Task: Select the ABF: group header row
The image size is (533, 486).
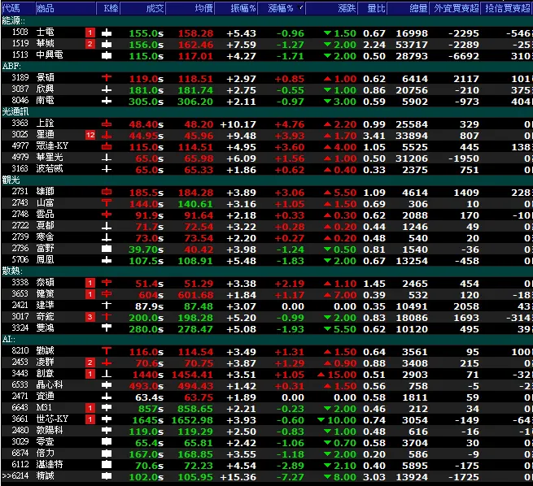Action: point(267,66)
